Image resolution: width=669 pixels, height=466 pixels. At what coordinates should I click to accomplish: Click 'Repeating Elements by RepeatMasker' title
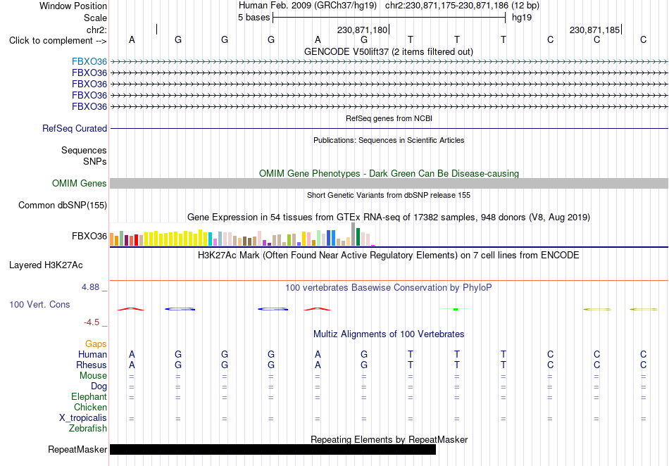click(389, 439)
